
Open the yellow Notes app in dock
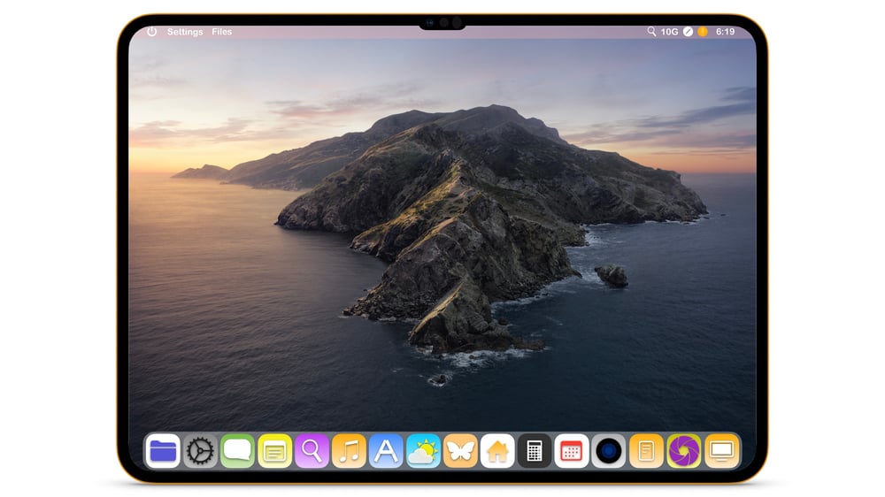[x=274, y=451]
